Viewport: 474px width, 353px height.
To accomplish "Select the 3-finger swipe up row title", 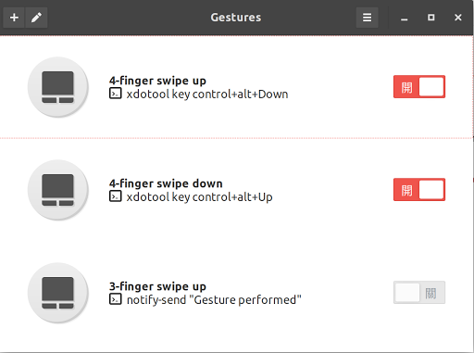I will tap(157, 286).
